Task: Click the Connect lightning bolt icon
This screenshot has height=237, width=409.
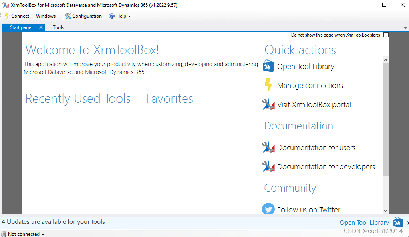Action: point(7,16)
